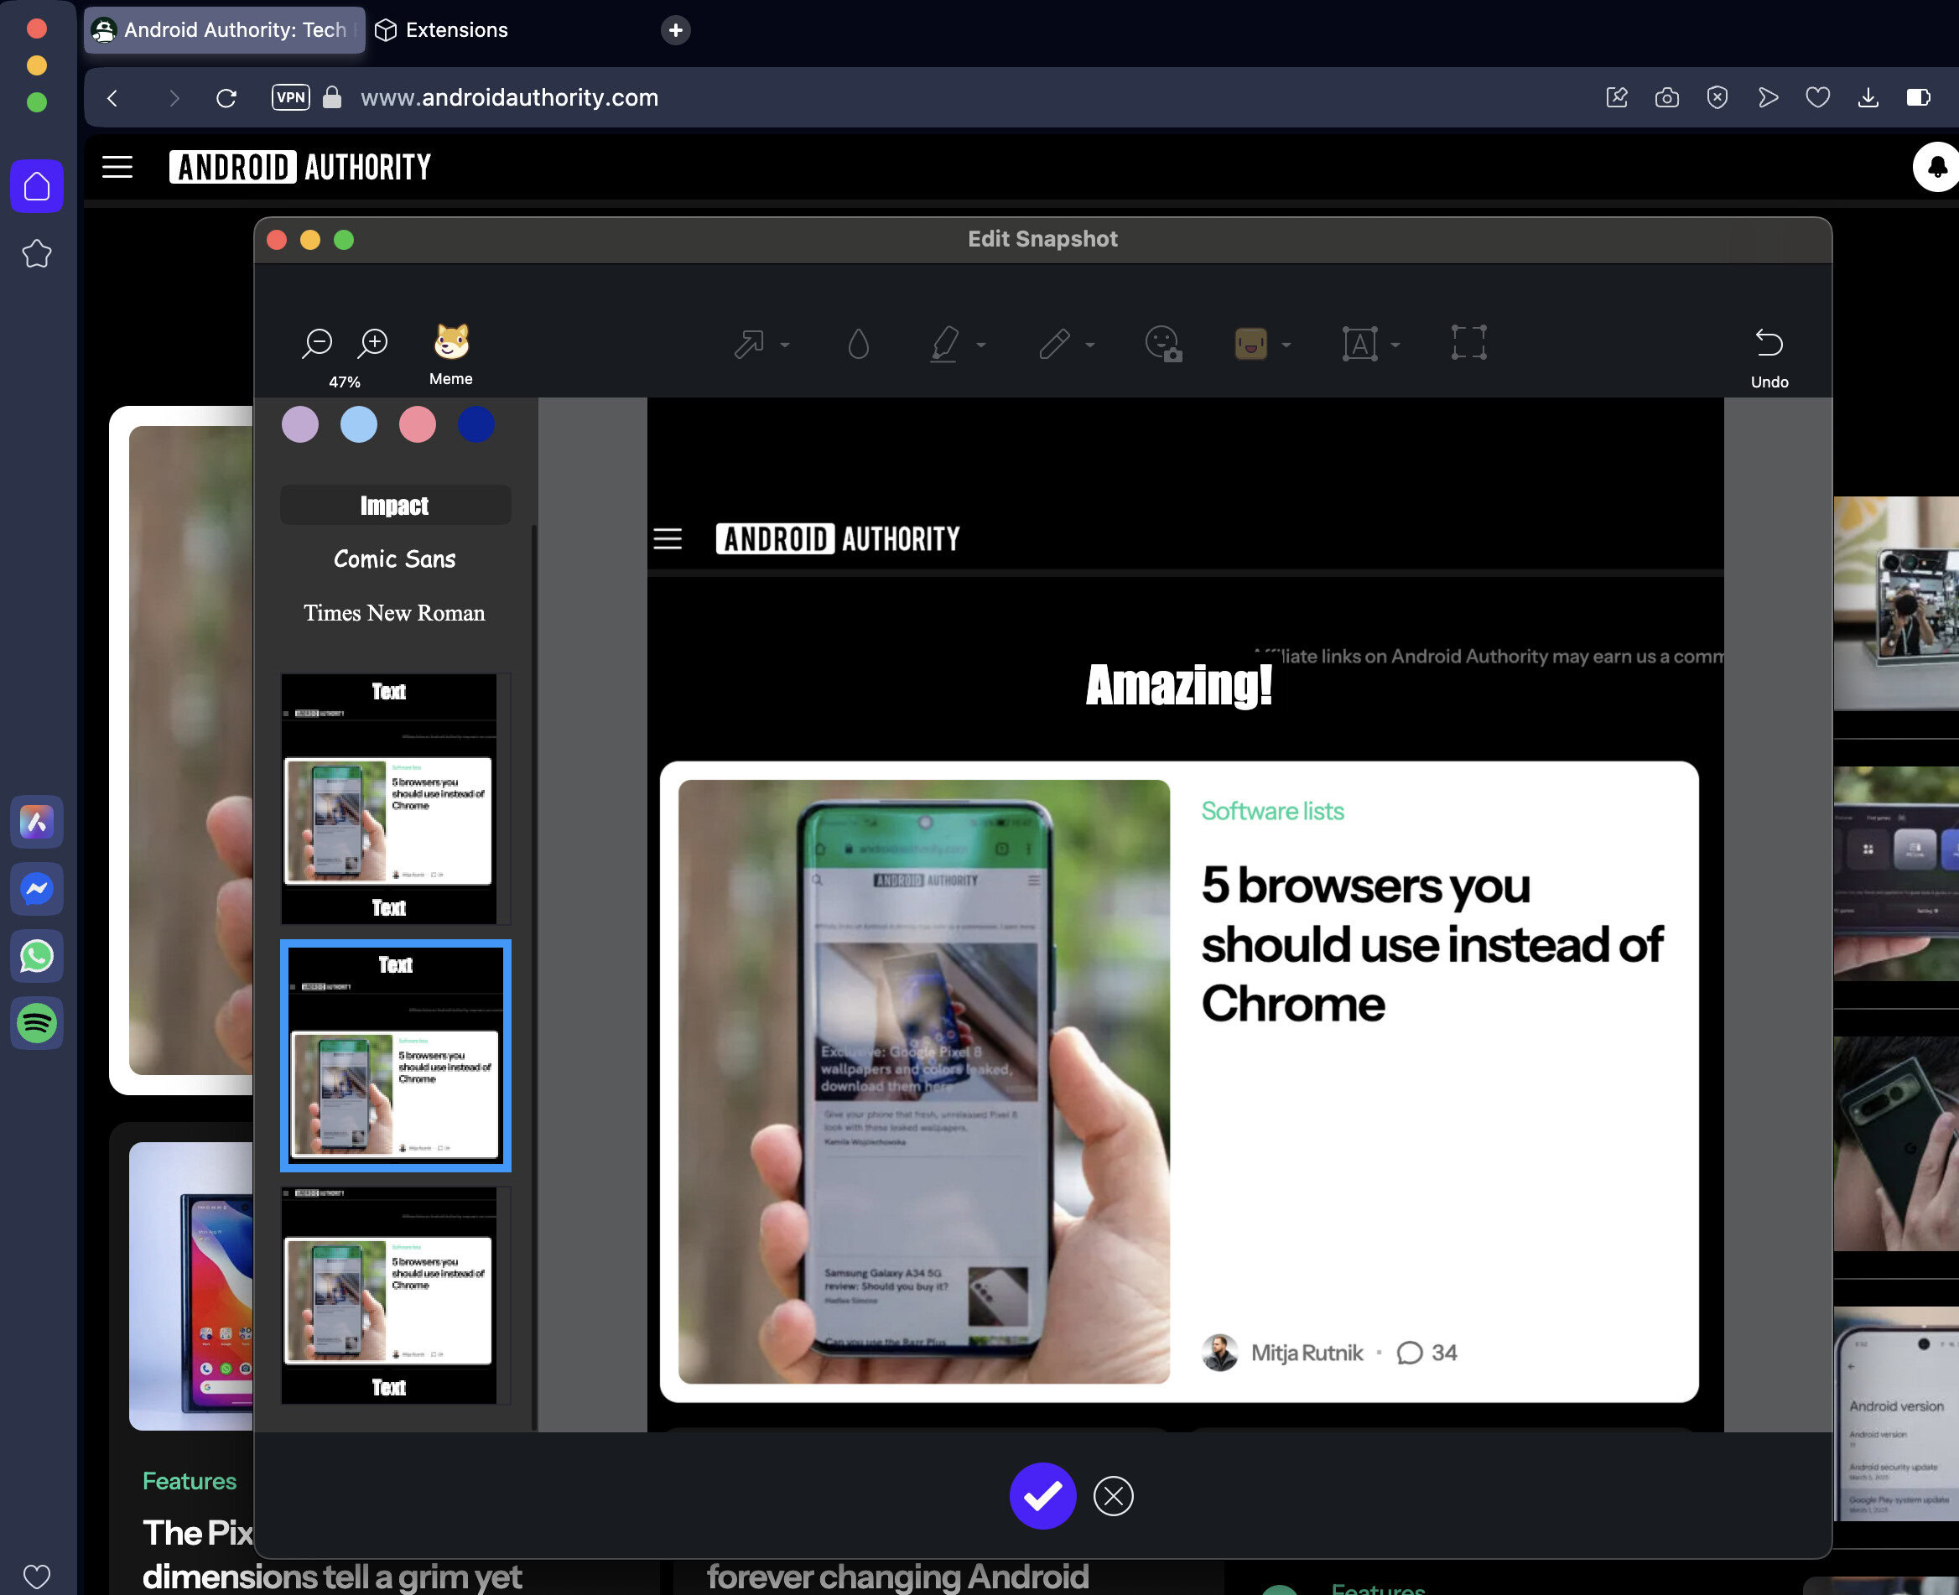Screen dimensions: 1959x1595
Task: Click the add selfie emoji camera icon
Action: point(1163,345)
